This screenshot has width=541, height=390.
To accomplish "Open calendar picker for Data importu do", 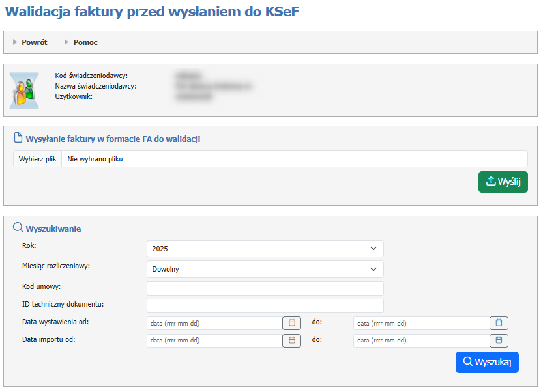I will [x=499, y=341].
